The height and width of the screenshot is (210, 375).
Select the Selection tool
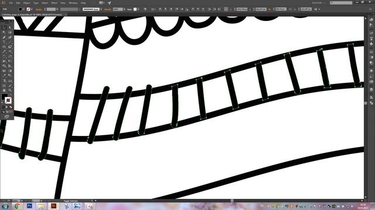click(4, 27)
